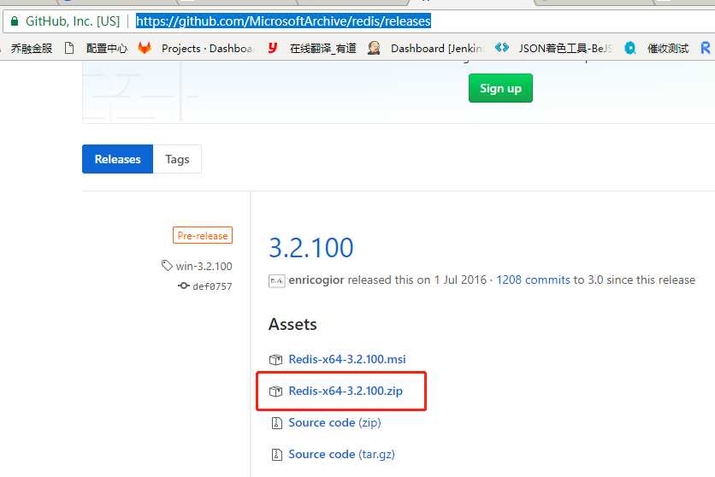Click the JSON tool bookmark icon
The image size is (715, 477).
pos(501,47)
